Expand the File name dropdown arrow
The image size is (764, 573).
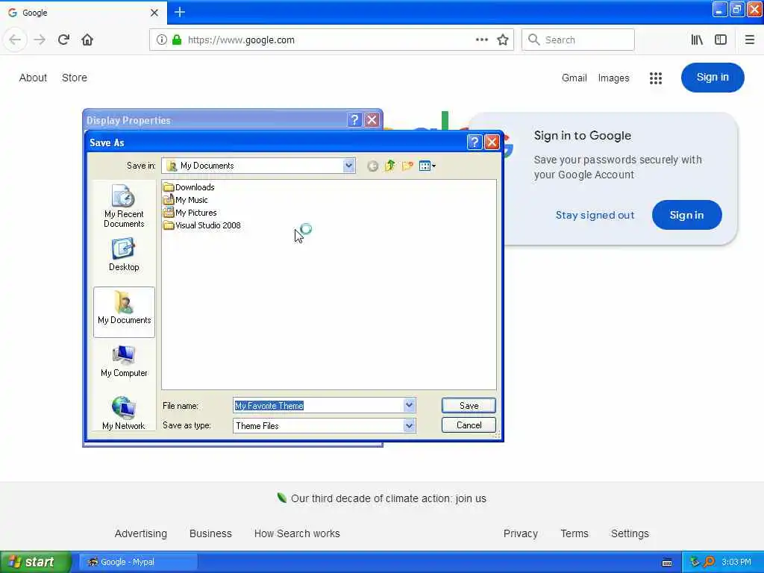tap(410, 405)
